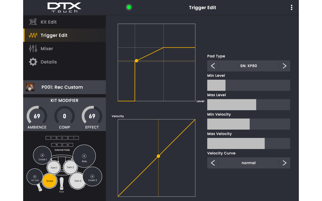Select external pad 13

[57, 145]
